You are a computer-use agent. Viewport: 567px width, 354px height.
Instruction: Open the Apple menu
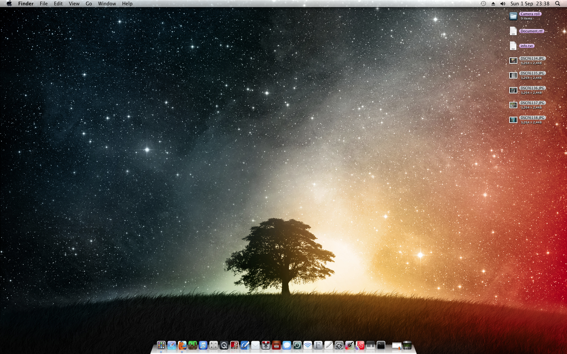pyautogui.click(x=9, y=3)
